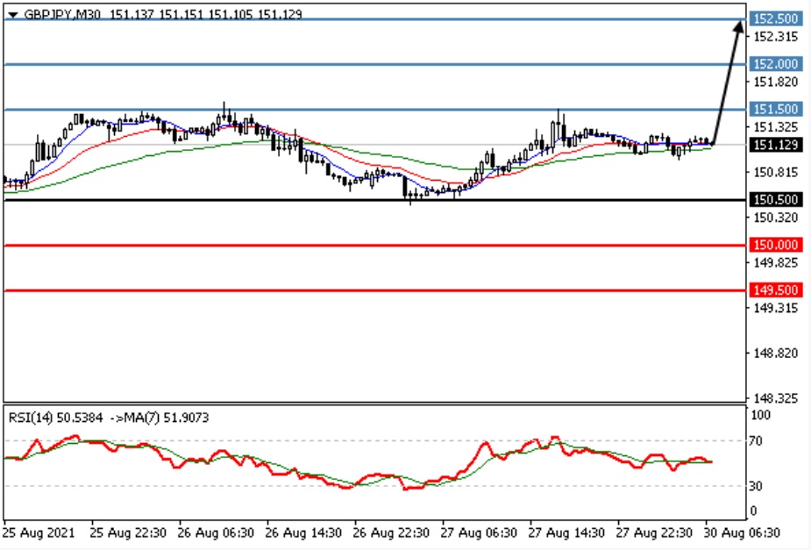This screenshot has width=811, height=550.
Task: Click the 27 Aug 22:30 time label
Action: tap(654, 532)
